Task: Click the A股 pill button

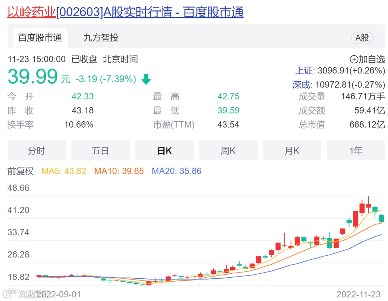Action: pos(362,38)
